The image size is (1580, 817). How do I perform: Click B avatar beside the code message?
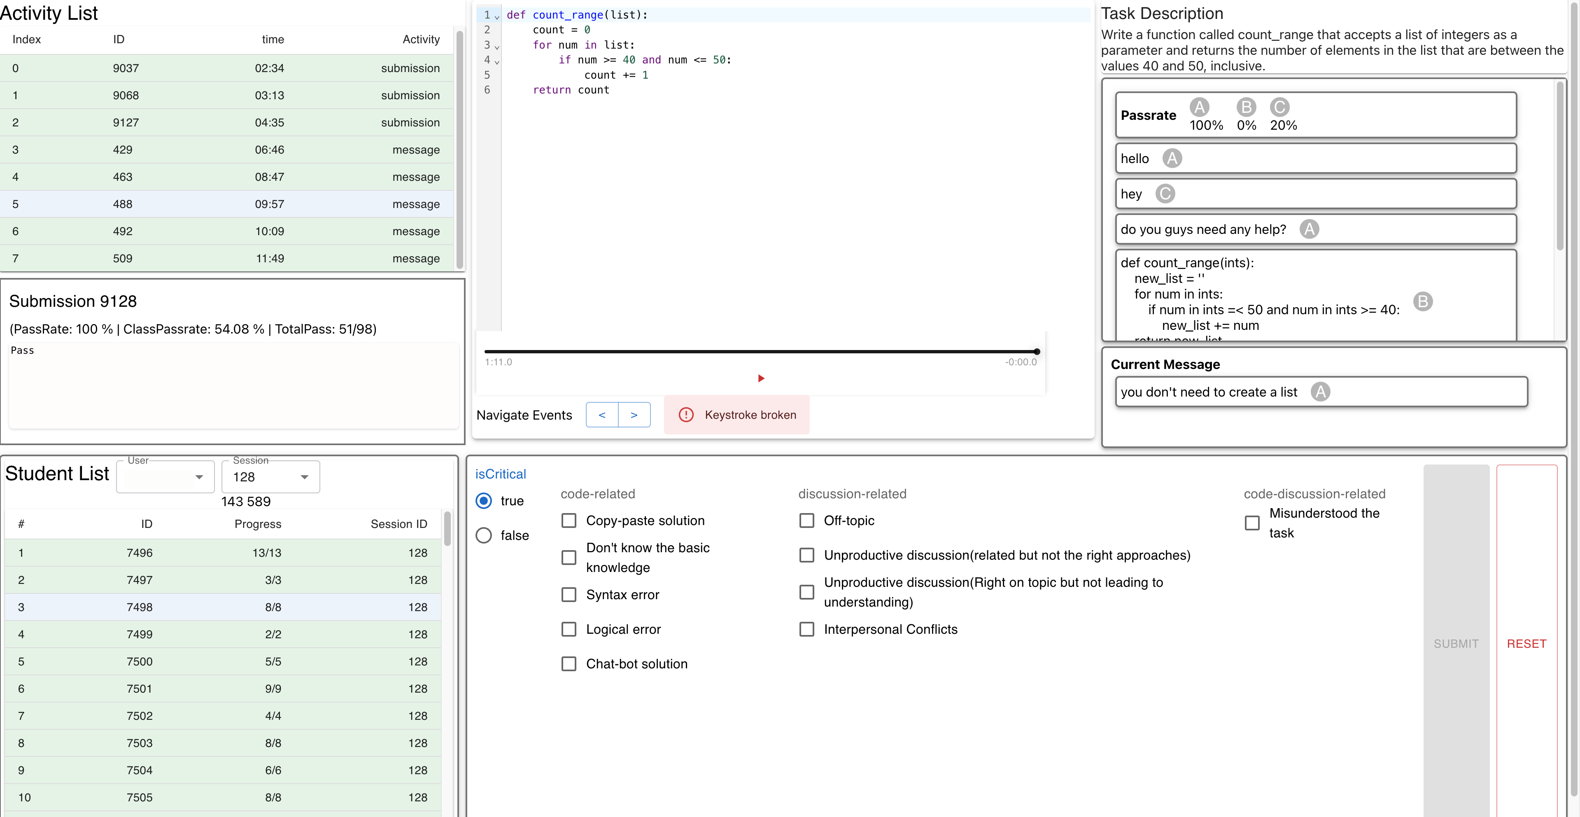coord(1422,301)
